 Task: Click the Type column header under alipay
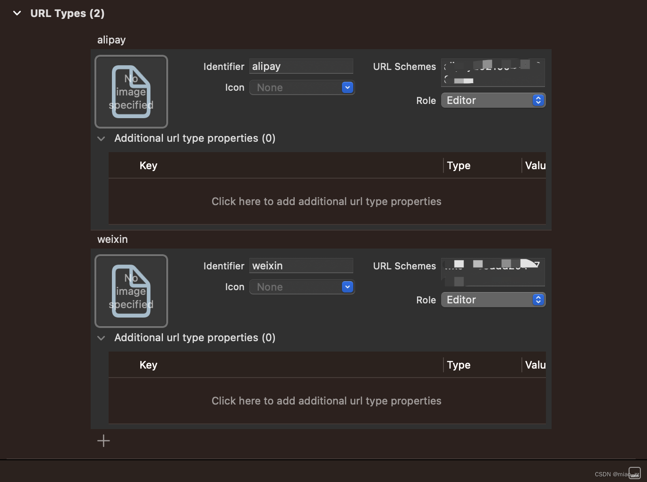(x=459, y=165)
